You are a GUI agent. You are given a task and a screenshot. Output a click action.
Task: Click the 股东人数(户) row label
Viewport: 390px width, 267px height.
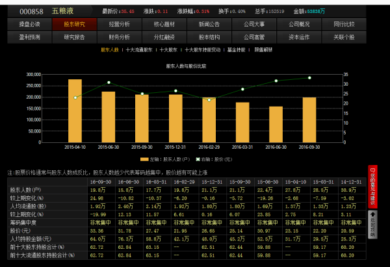tap(25, 190)
